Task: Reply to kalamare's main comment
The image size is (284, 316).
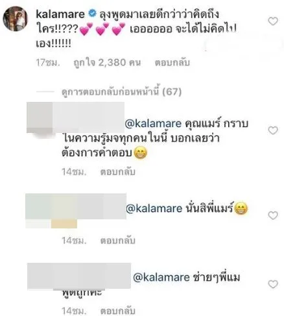Action: click(172, 62)
